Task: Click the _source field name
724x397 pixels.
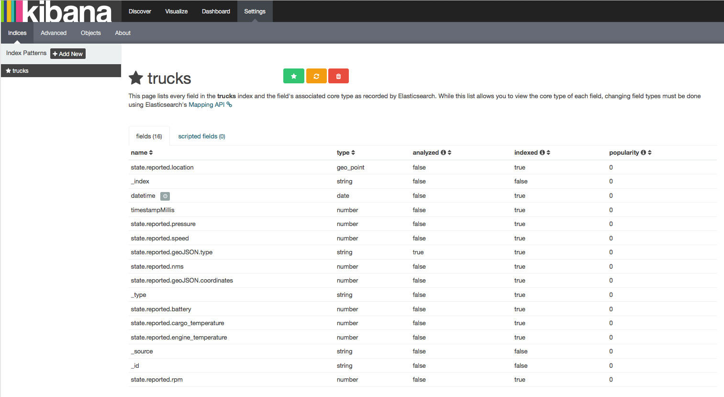Action: [x=142, y=352]
